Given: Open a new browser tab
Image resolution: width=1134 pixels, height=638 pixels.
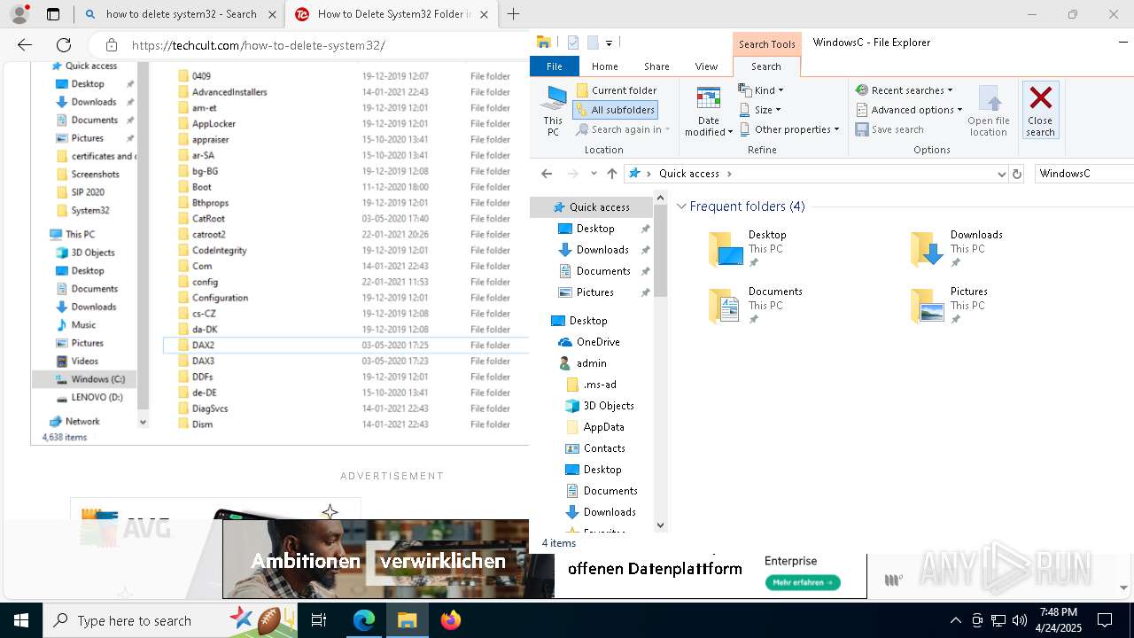Looking at the screenshot, I should [513, 14].
